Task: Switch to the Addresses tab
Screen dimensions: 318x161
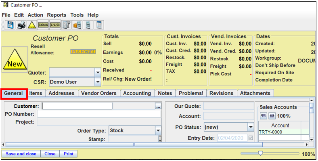Action: [x=61, y=93]
